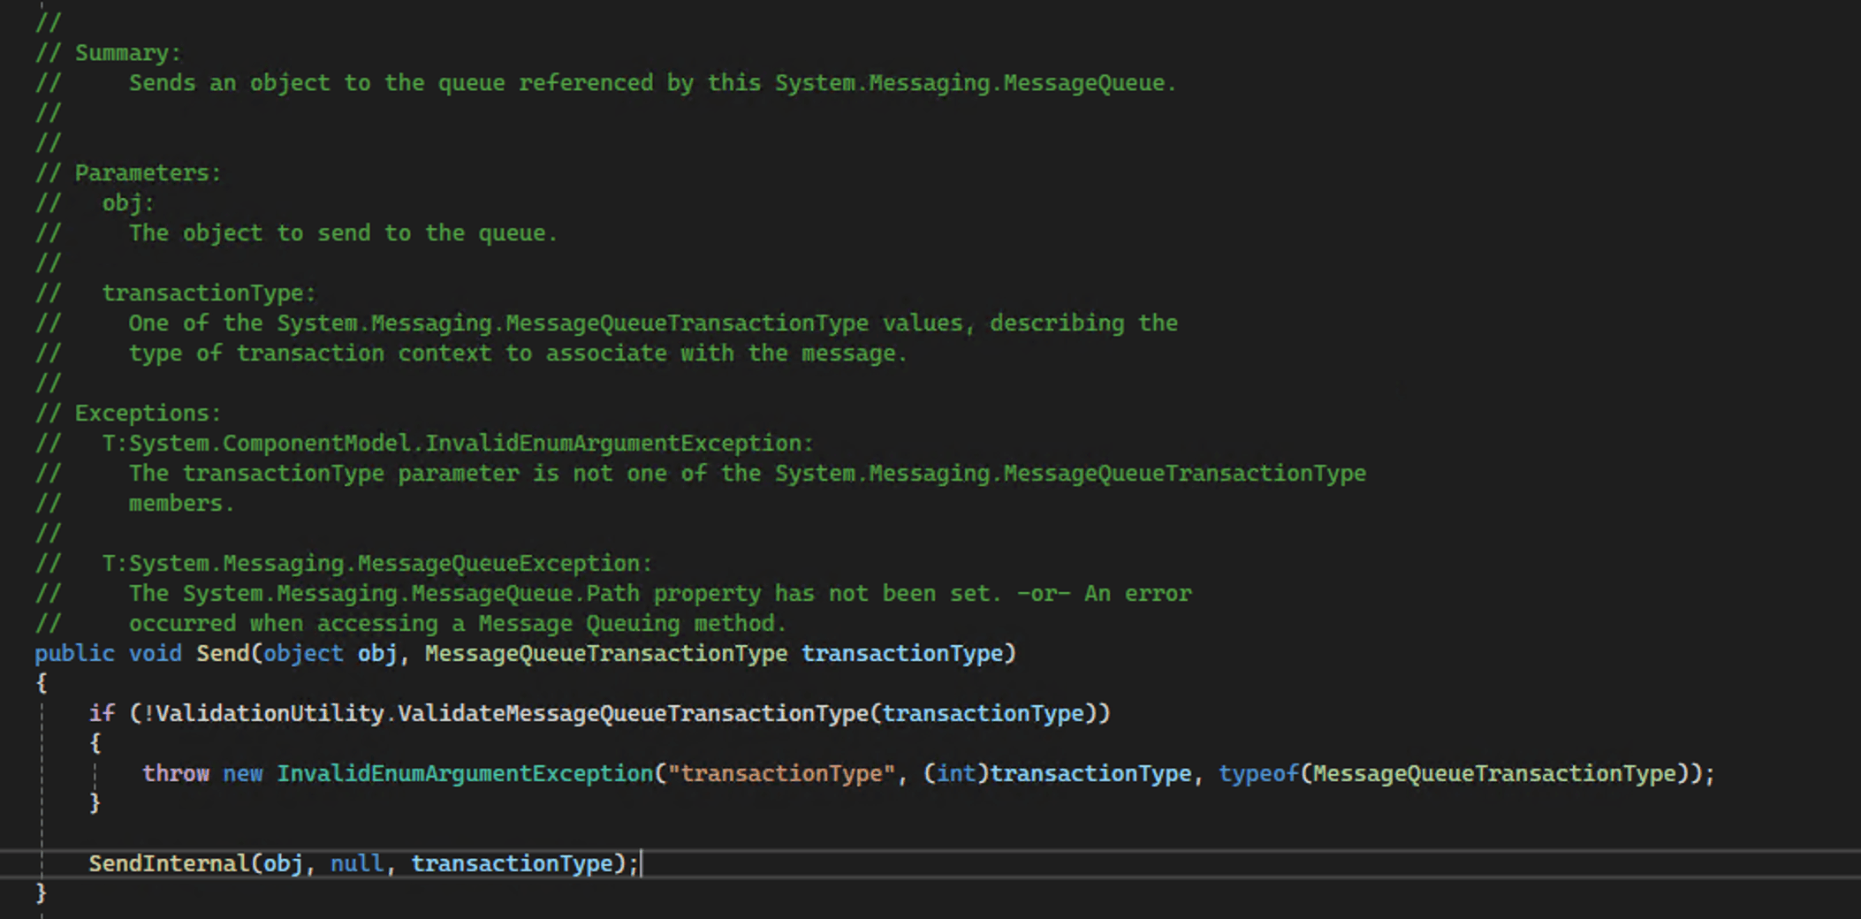Click the void keyword in the method signature
This screenshot has width=1861, height=919.
coord(156,653)
